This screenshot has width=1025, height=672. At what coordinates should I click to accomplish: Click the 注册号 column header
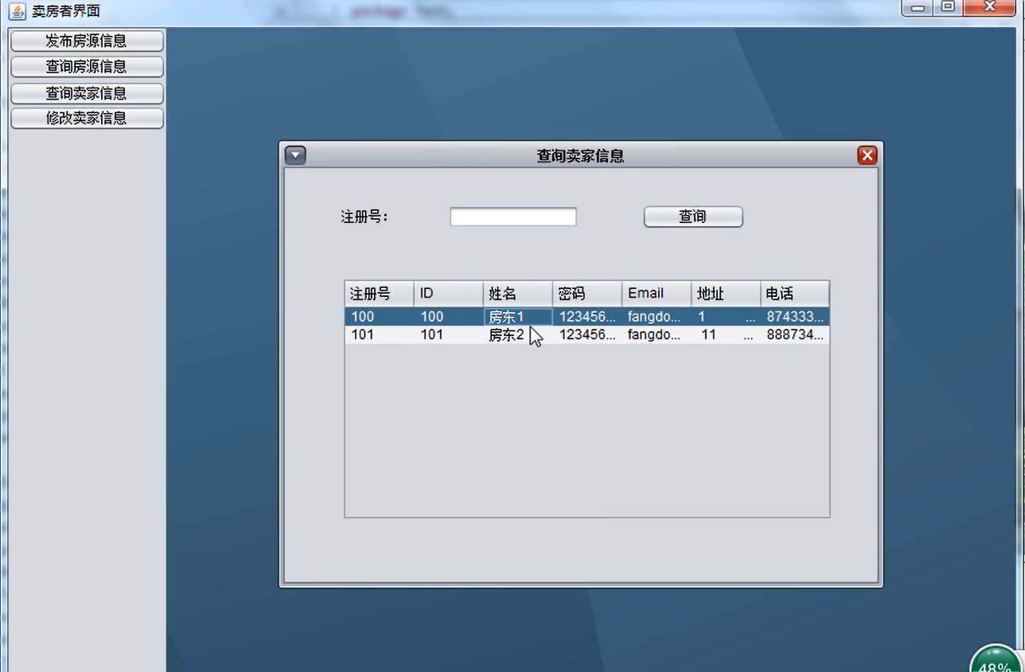tap(380, 294)
